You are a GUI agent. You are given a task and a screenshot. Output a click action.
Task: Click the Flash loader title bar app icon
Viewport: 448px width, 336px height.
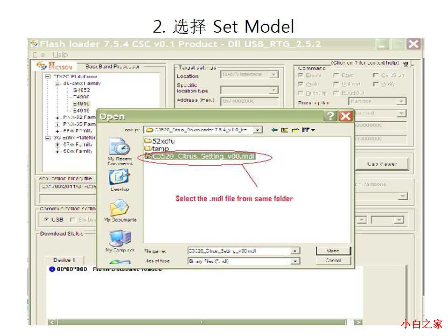[x=35, y=44]
